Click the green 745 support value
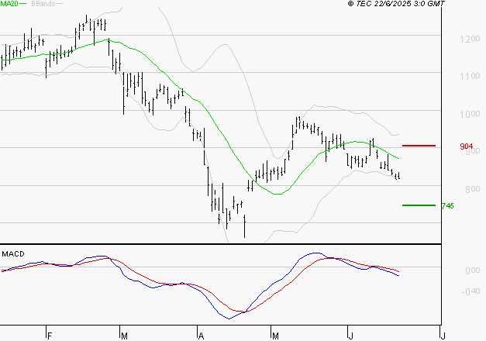The height and width of the screenshot is (341, 486). [447, 206]
